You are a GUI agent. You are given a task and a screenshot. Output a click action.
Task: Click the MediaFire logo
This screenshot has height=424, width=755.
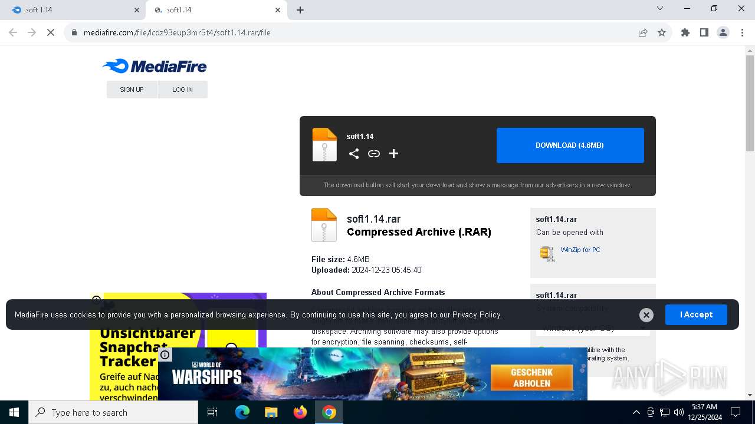(x=155, y=66)
